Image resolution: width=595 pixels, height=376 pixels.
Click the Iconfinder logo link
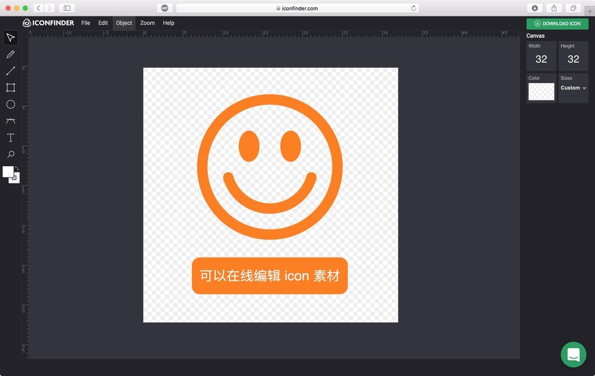tap(48, 23)
